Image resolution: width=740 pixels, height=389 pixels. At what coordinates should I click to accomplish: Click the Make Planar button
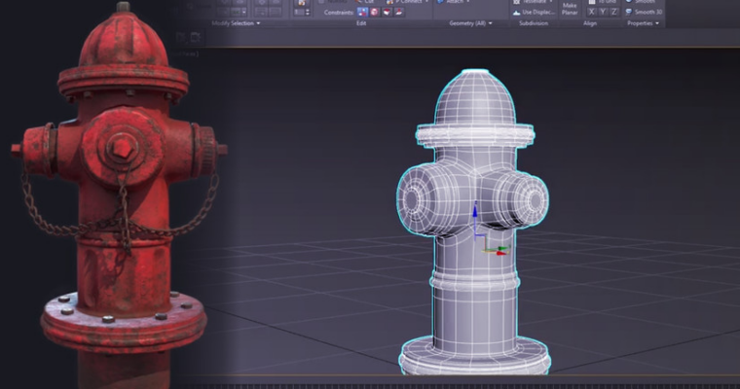[x=570, y=9]
